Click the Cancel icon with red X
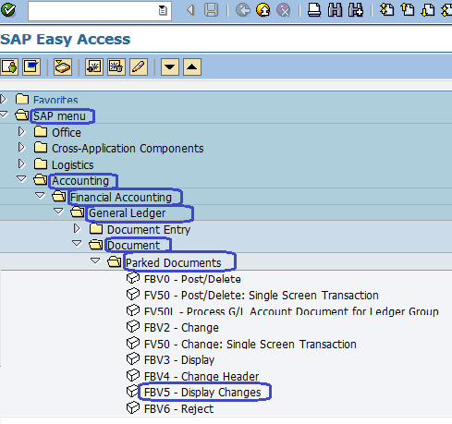Viewport: 452px width, 424px height. pos(284,10)
